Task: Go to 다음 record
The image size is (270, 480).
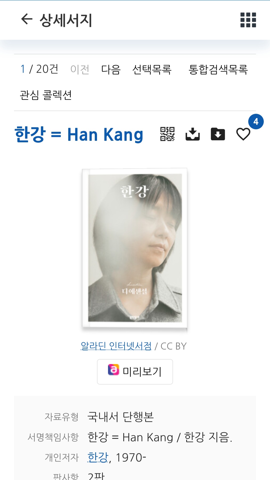Action: coord(111,69)
